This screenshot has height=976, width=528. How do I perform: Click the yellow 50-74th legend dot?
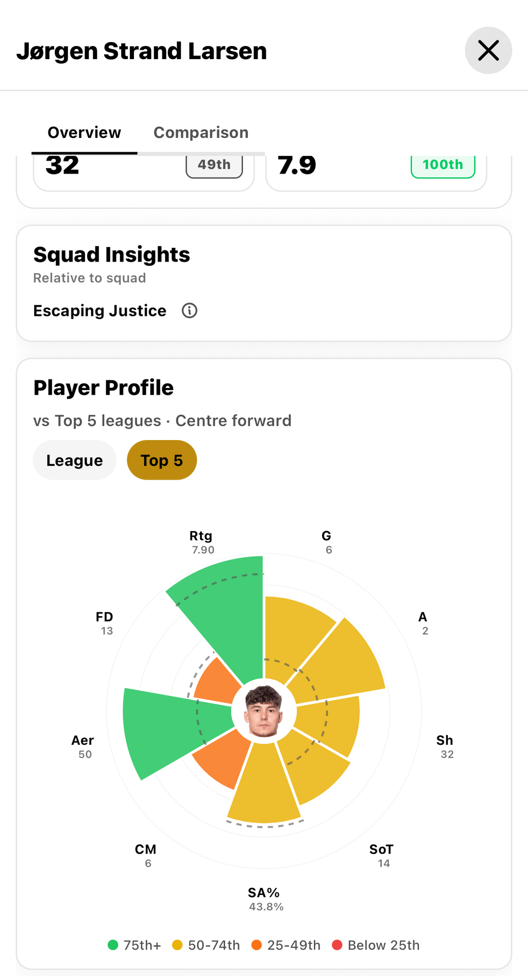click(x=177, y=945)
